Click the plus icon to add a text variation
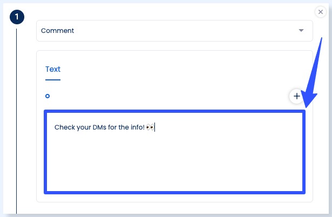This screenshot has height=217, width=332. click(296, 96)
